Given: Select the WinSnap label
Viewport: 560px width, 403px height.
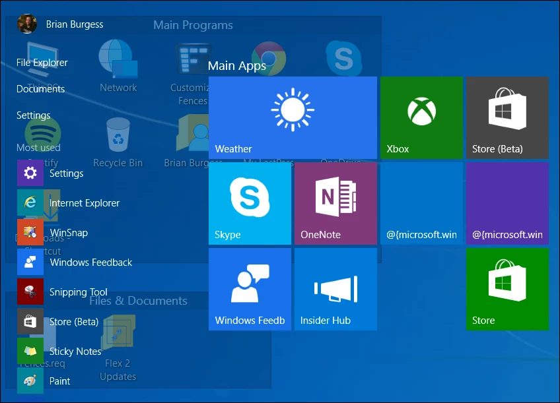Looking at the screenshot, I should tap(69, 233).
